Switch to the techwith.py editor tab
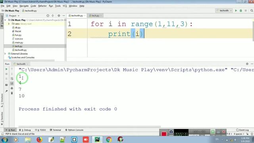254x143 pixels. click(x=77, y=15)
